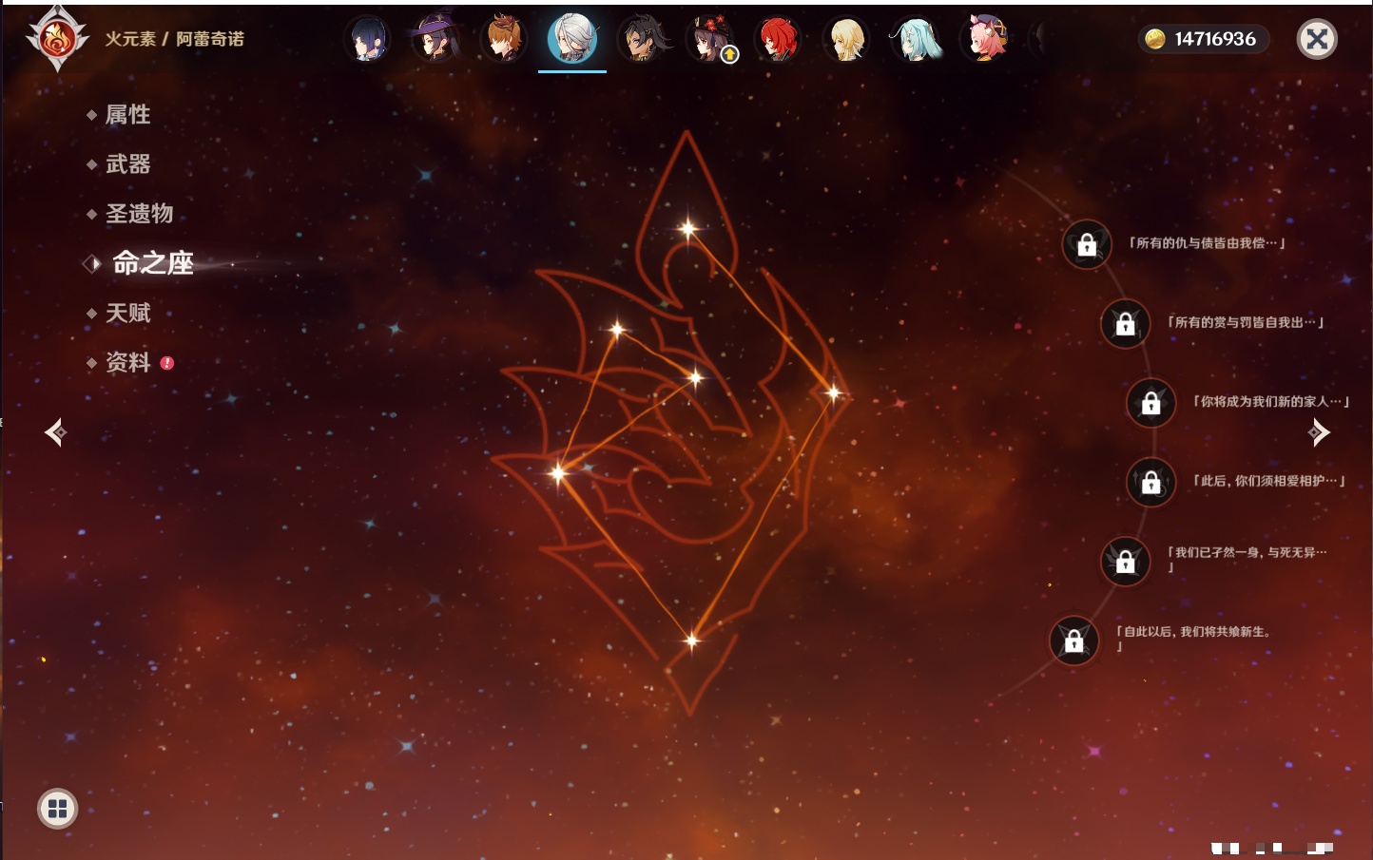Open locked constellation 「此后, 你们须相爱相护…」
Image resolution: width=1373 pixels, height=860 pixels.
pyautogui.click(x=1151, y=482)
